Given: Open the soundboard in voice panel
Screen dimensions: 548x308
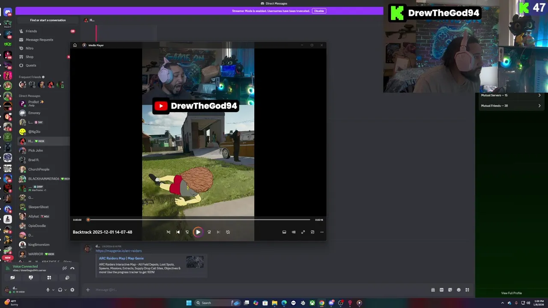Looking at the screenshot, I should [67, 278].
